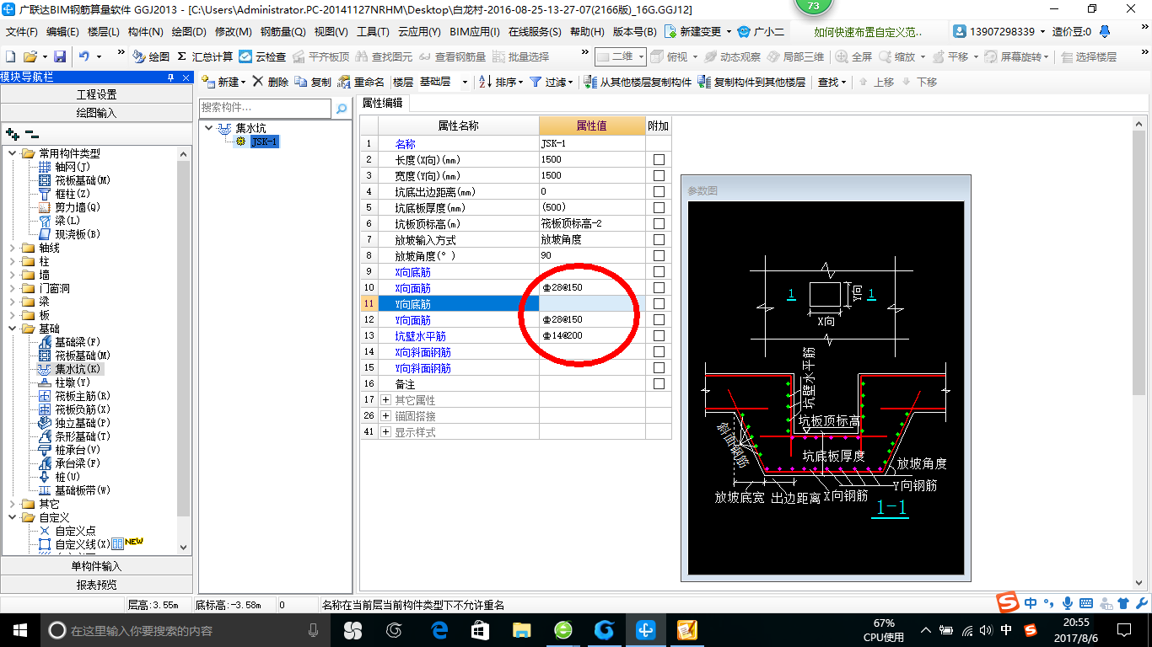Click 复制构件到其他楼层 button
Viewport: 1152px width, 647px height.
[x=751, y=82]
